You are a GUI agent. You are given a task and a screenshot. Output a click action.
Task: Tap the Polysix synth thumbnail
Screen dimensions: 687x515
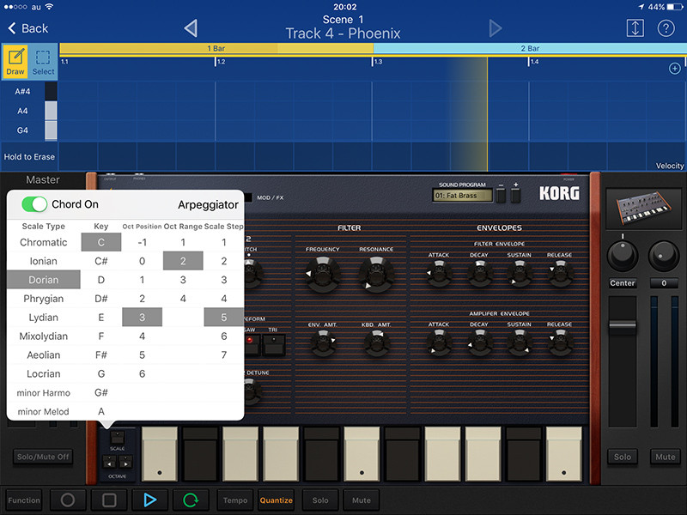coord(643,209)
